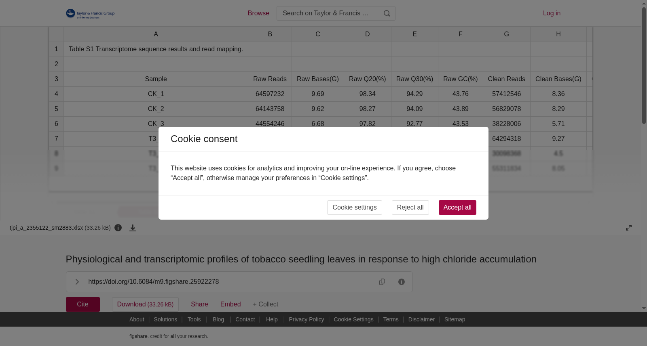Click the Taylor & Francis Group logo

point(90,14)
